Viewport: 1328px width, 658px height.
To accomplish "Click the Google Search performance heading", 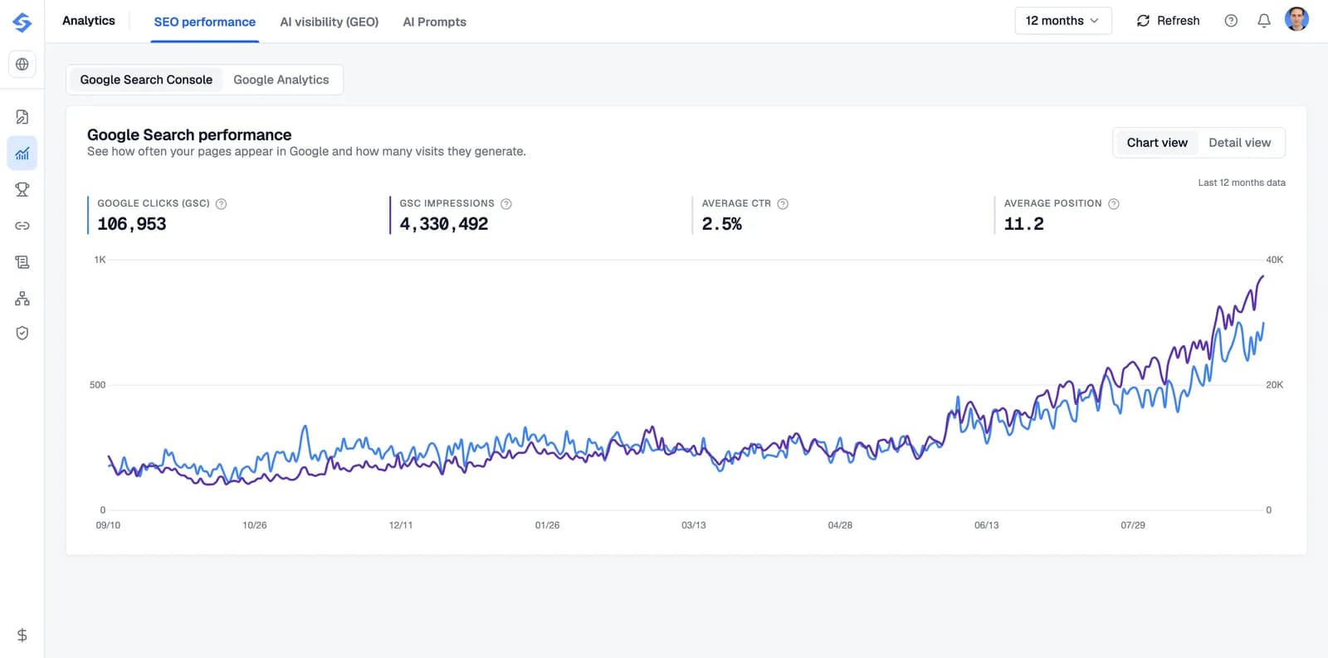I will pyautogui.click(x=189, y=134).
